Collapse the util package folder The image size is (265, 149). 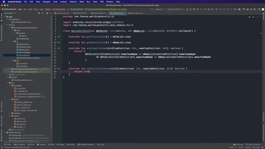[12, 61]
